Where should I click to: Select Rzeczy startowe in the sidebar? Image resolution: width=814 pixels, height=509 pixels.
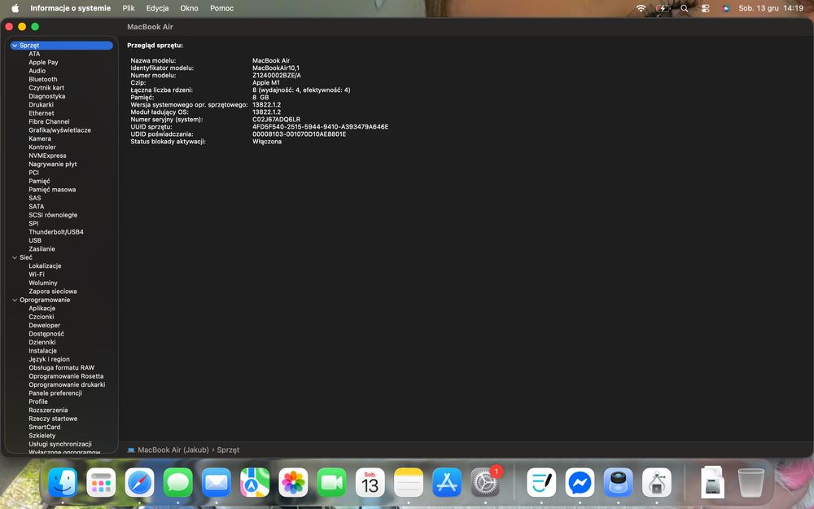[53, 419]
